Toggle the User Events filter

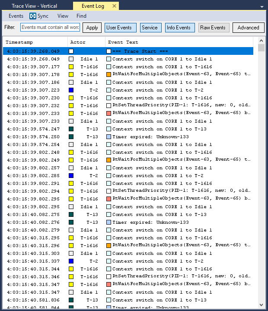tap(120, 28)
